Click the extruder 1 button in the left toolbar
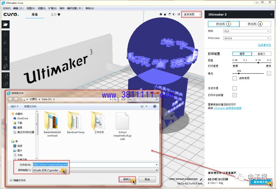 click(5, 76)
